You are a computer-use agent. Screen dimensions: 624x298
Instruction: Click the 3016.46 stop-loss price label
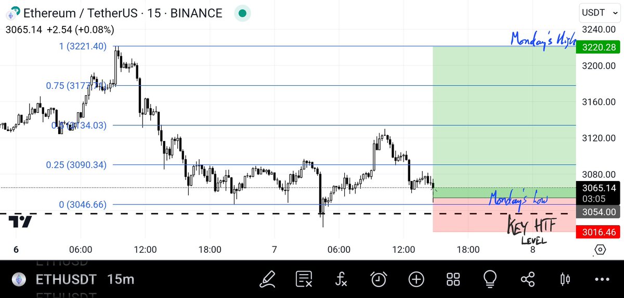pyautogui.click(x=598, y=232)
